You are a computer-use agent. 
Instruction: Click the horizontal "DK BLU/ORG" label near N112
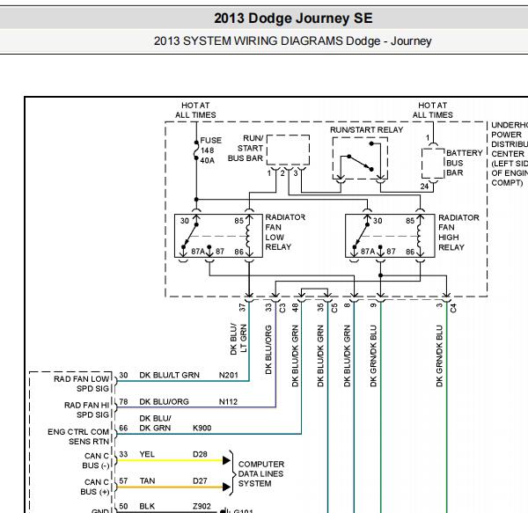(164, 401)
